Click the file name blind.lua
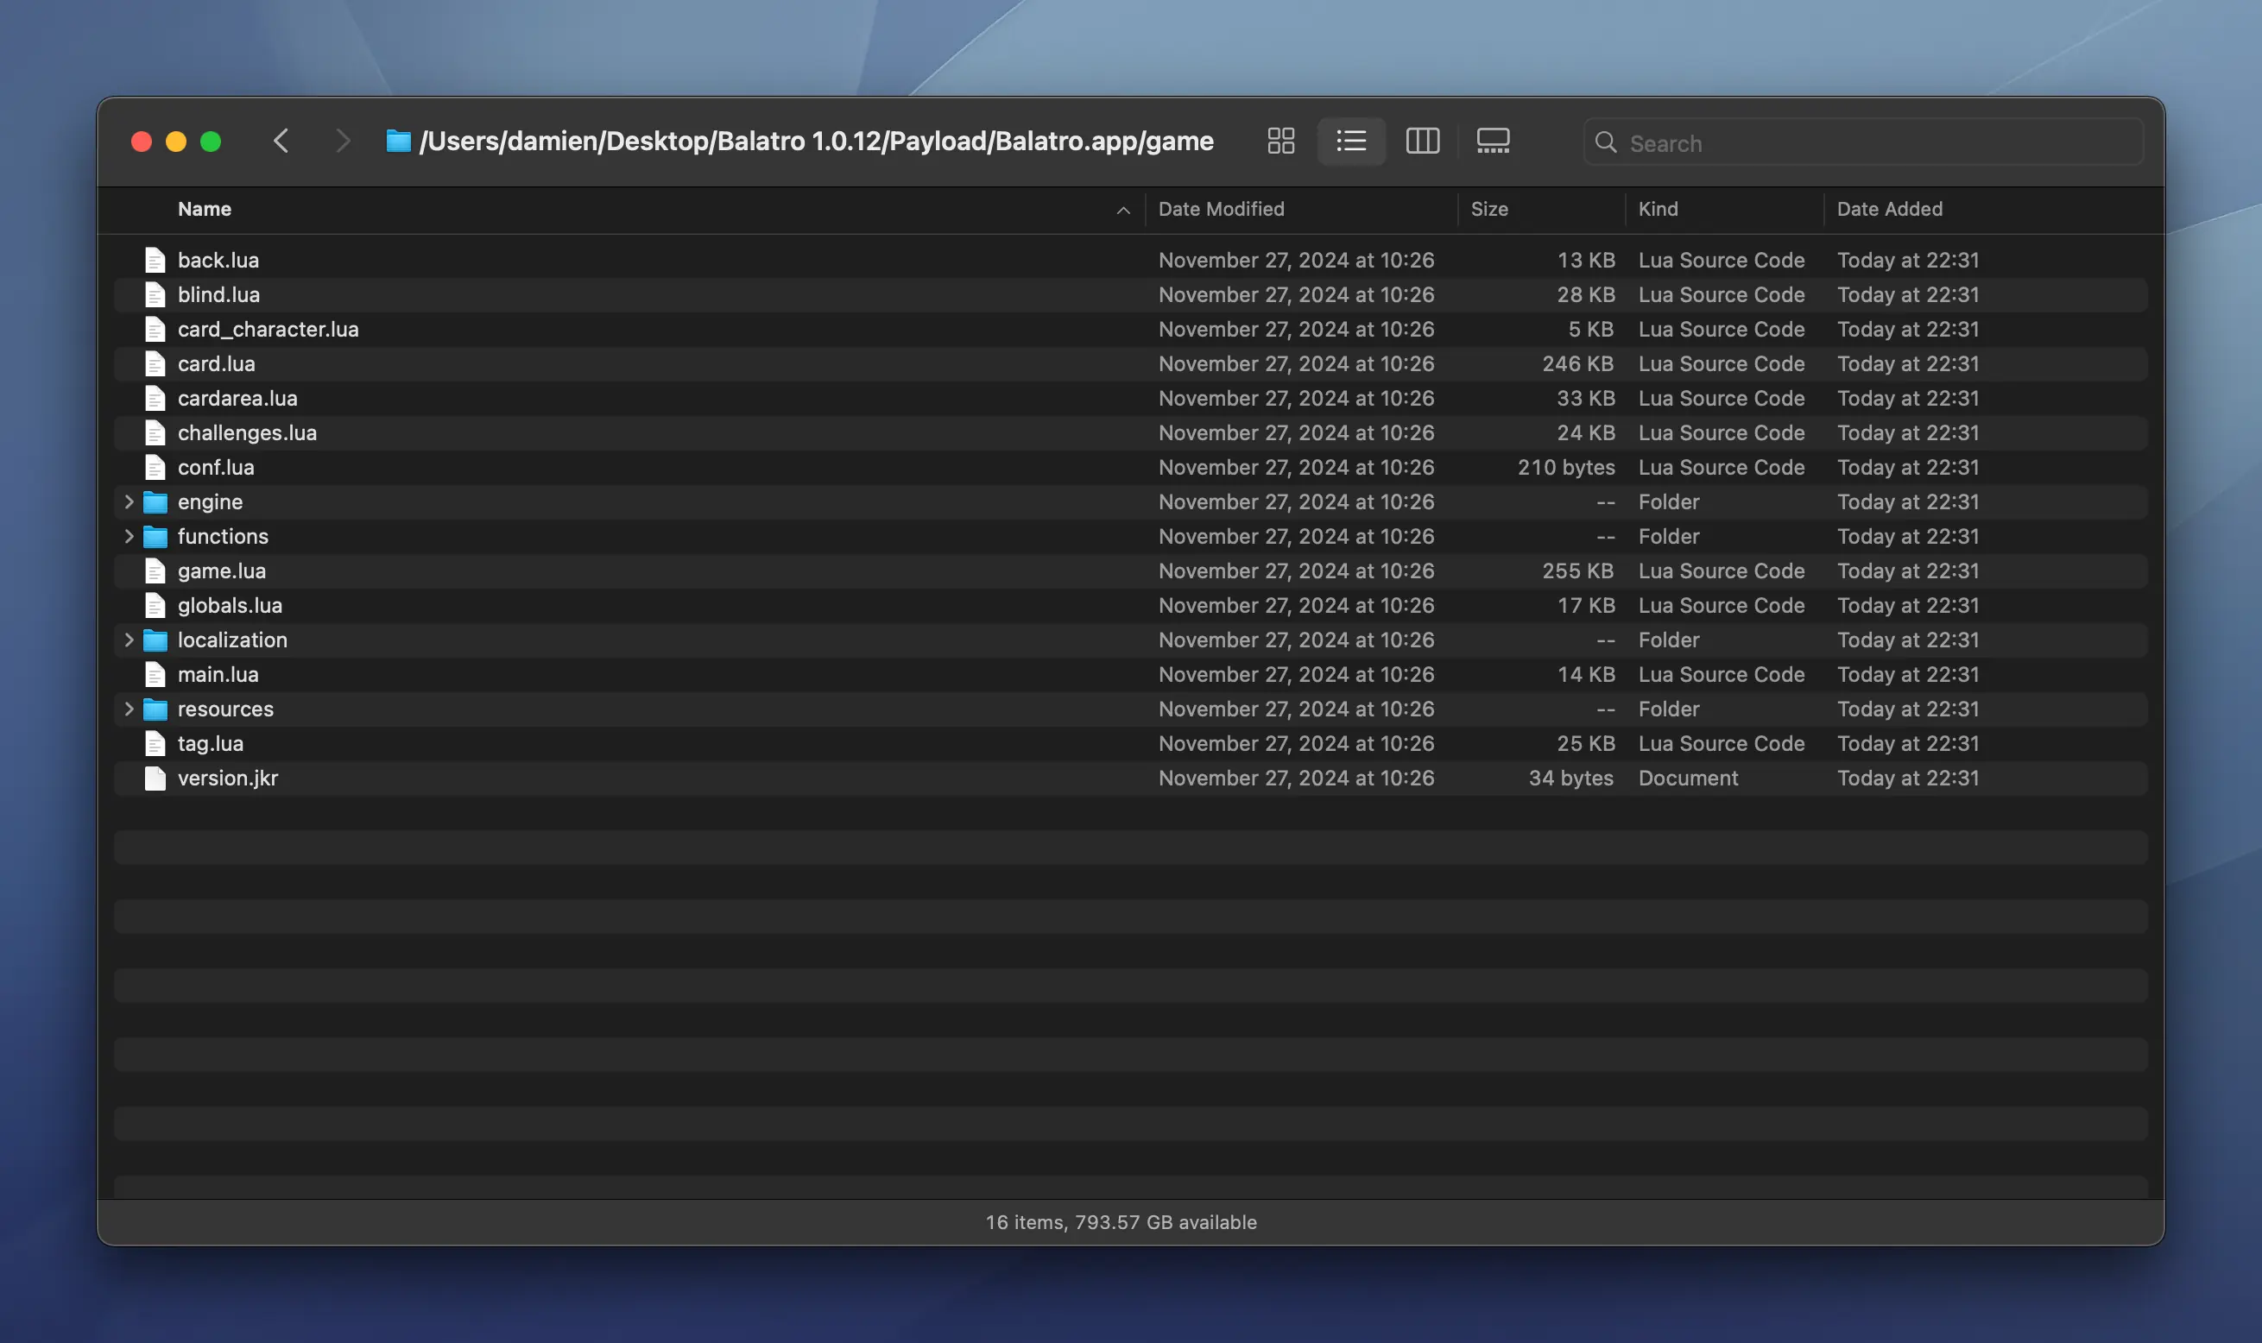This screenshot has height=1343, width=2262. pos(218,294)
